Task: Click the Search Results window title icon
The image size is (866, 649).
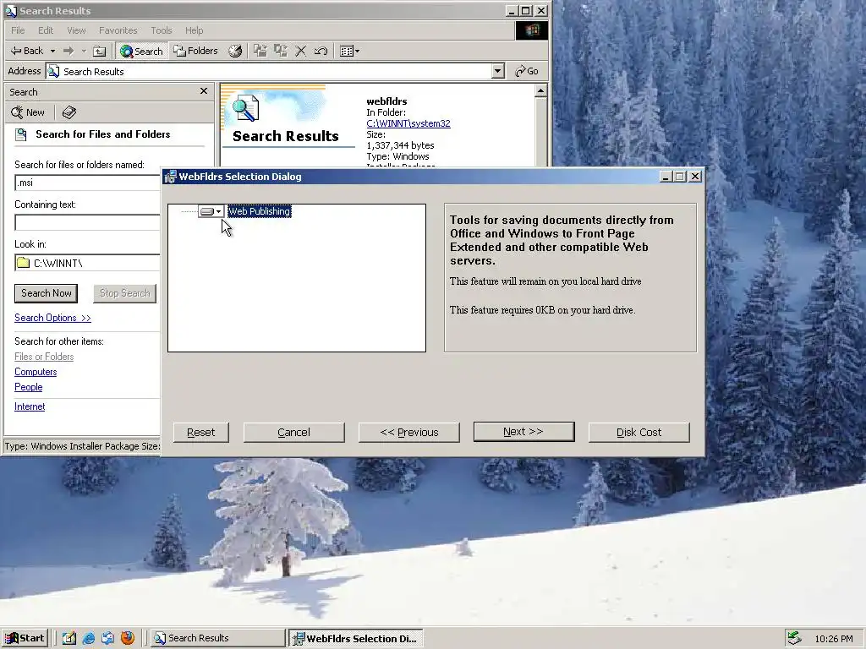Action: pos(11,10)
